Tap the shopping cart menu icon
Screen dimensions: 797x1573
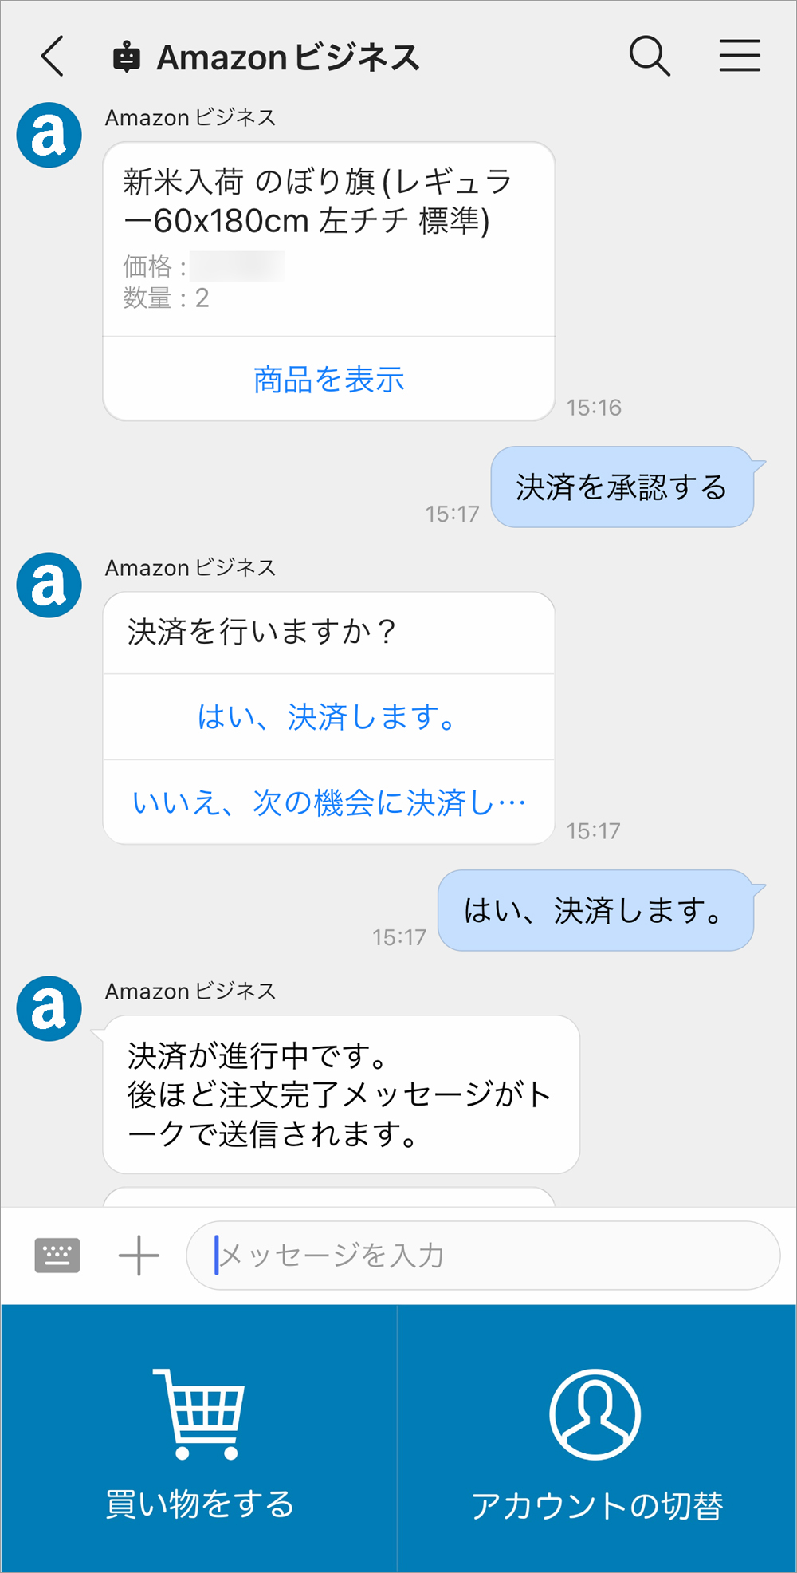pos(199,1413)
